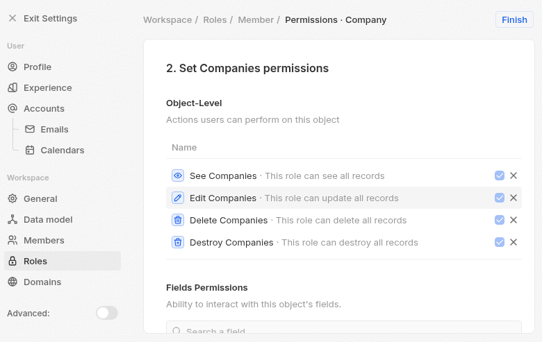Uncheck the Destroy Companies permission checkbox
Viewport: 542px width, 342px height.
(x=500, y=242)
